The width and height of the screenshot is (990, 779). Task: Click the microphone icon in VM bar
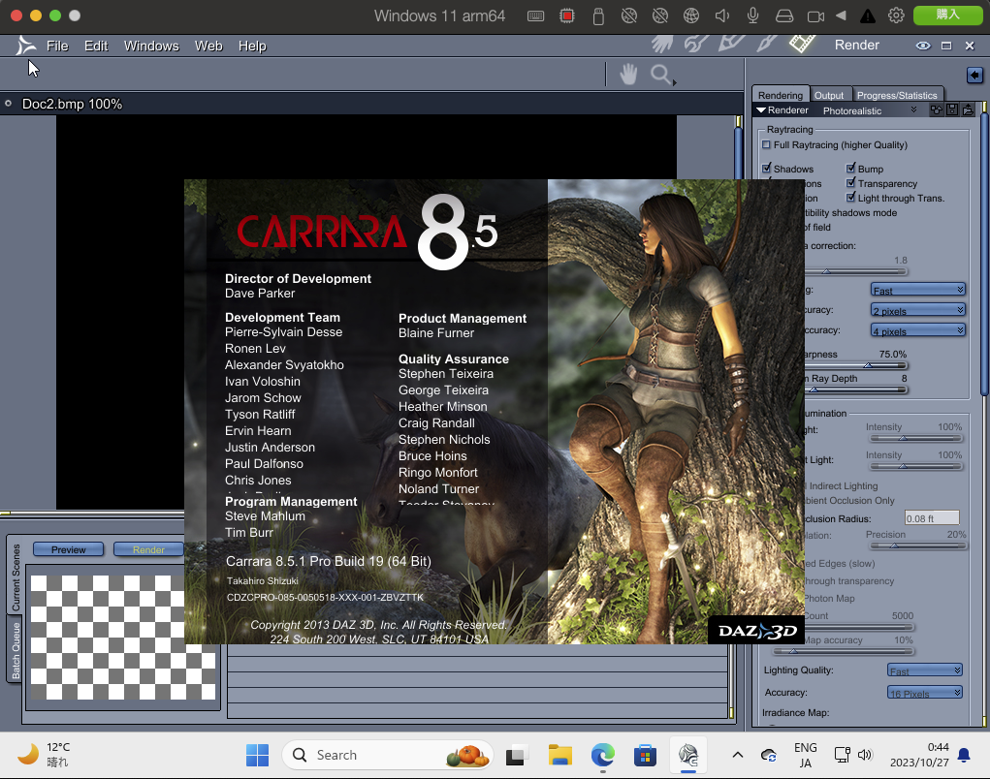tap(752, 16)
